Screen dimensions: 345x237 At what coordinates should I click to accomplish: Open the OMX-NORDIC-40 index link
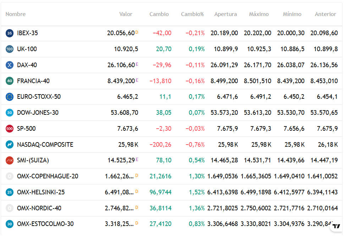click(x=39, y=208)
